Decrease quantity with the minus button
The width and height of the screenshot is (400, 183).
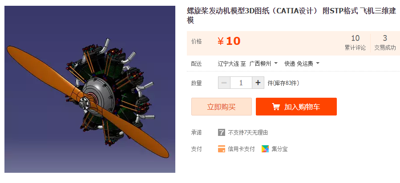click(x=224, y=83)
